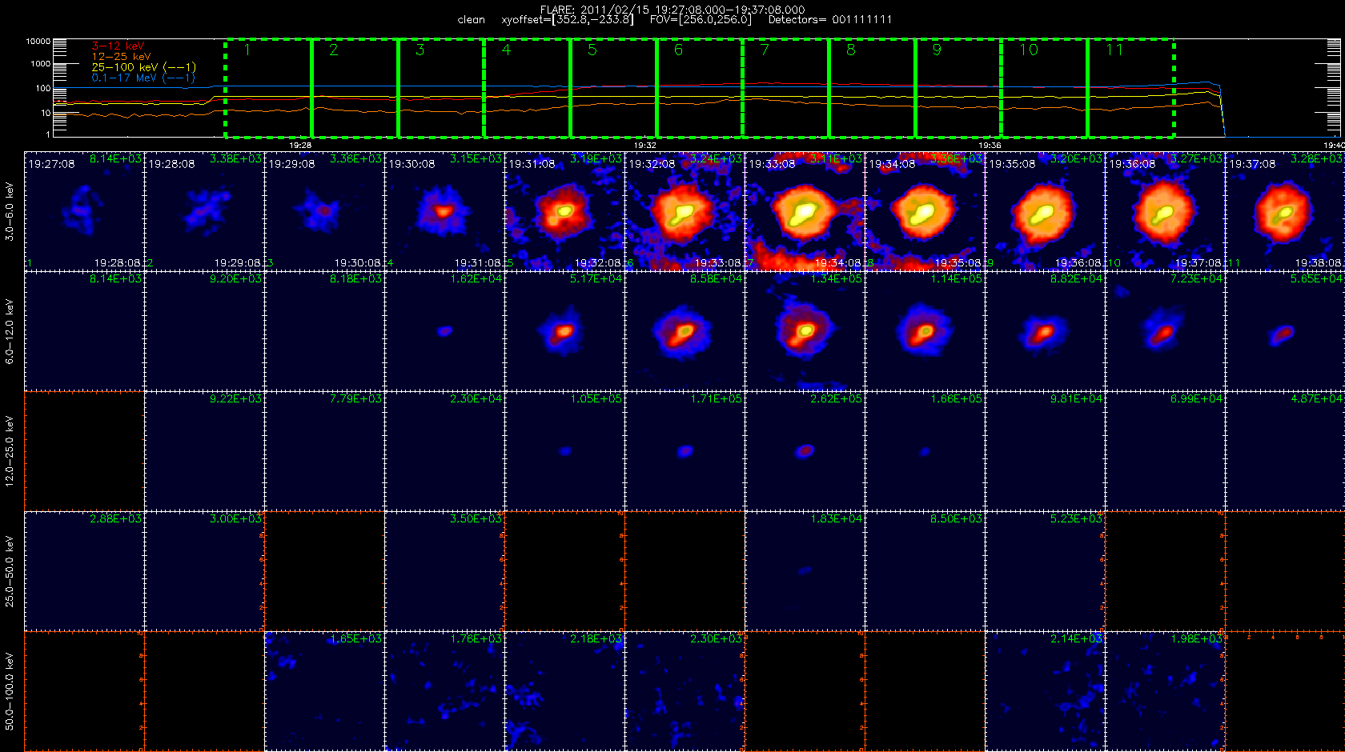Select interval 2 in the light curve

(355, 88)
